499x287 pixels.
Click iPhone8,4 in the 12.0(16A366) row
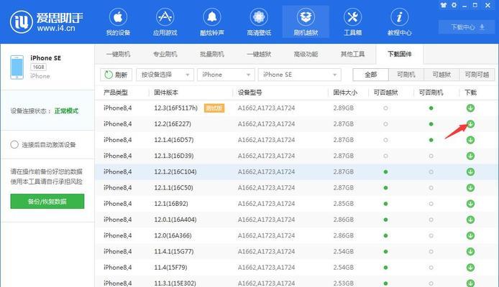click(117, 235)
